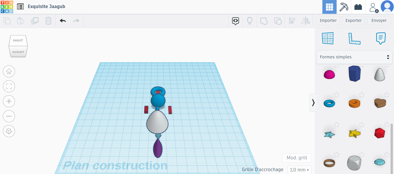394x174 pixels.
Task: Click the Mod. grill button
Action: [x=296, y=158]
